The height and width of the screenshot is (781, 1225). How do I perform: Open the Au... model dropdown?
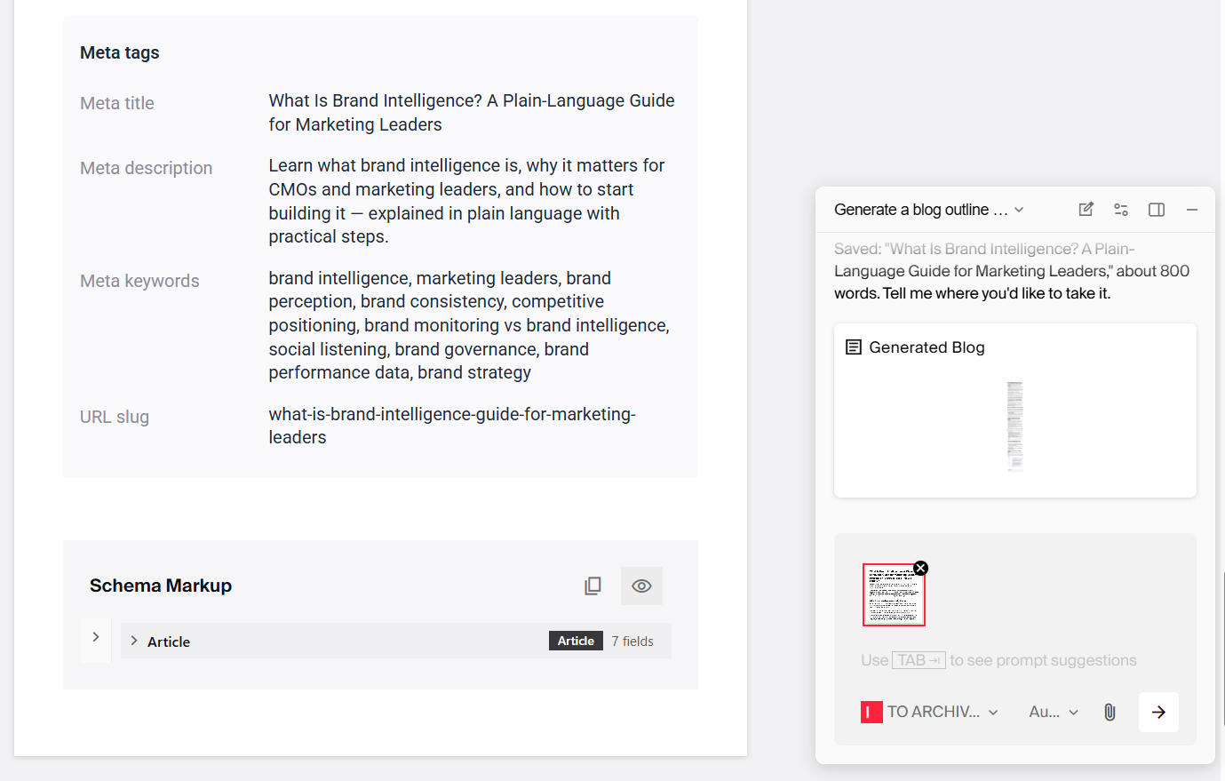(1054, 712)
